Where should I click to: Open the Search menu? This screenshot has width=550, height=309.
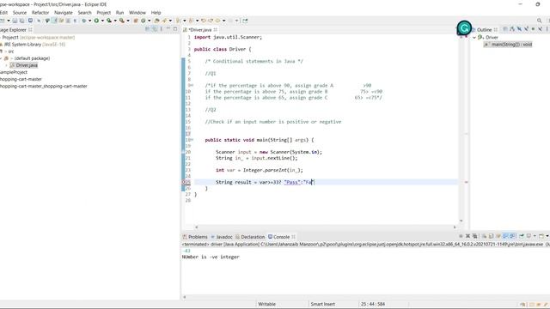[84, 12]
